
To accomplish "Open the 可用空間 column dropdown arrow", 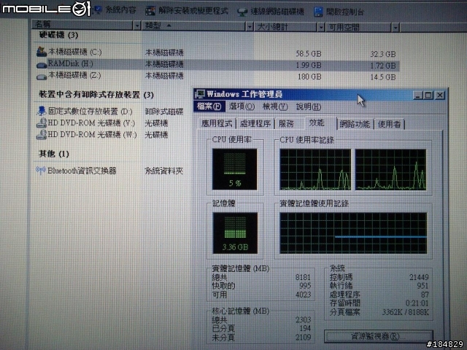I will pyautogui.click(x=395, y=28).
